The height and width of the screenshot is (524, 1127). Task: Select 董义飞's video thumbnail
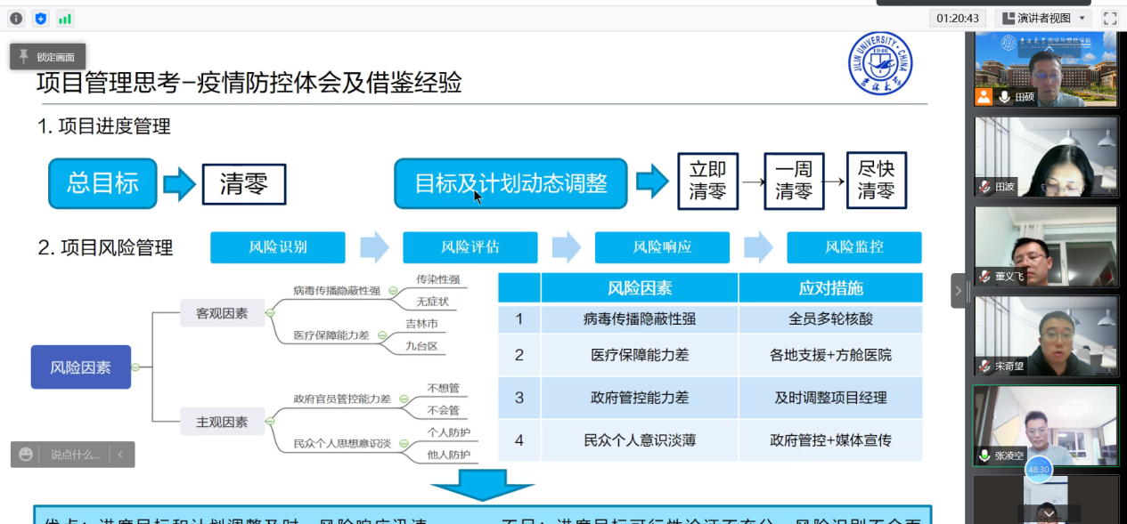coord(1046,245)
